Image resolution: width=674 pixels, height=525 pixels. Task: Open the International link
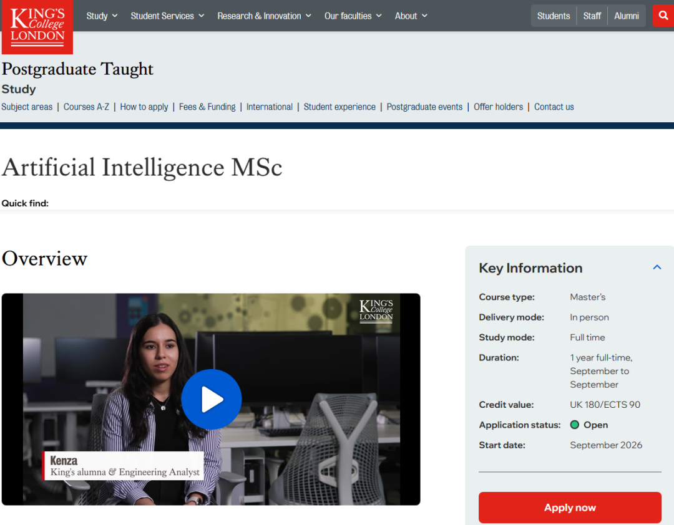270,107
